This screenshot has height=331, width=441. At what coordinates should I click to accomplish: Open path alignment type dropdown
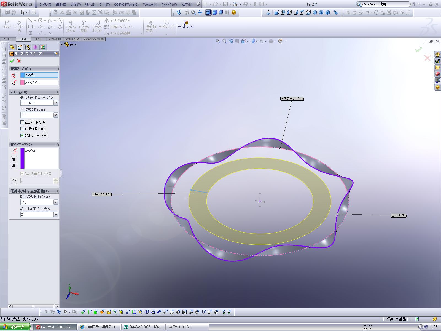[56, 115]
